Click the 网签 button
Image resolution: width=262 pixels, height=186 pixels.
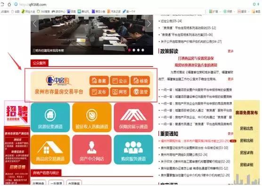click(120, 92)
